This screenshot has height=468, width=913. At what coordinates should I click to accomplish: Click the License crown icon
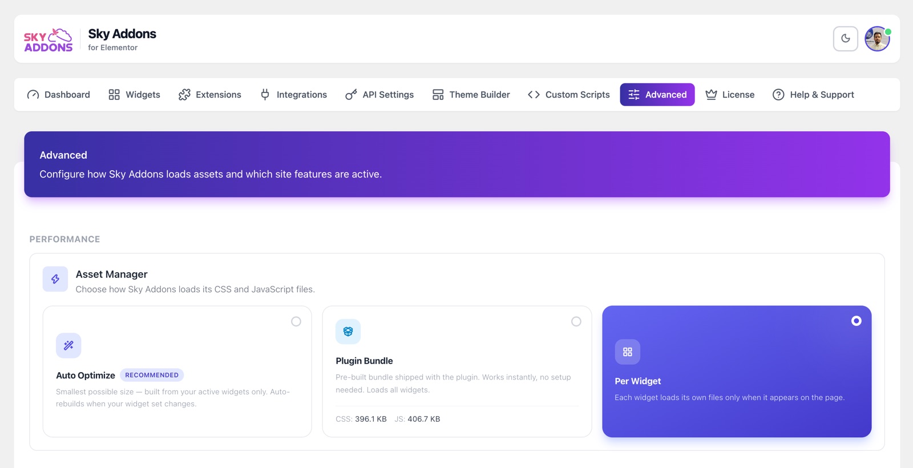coord(711,95)
